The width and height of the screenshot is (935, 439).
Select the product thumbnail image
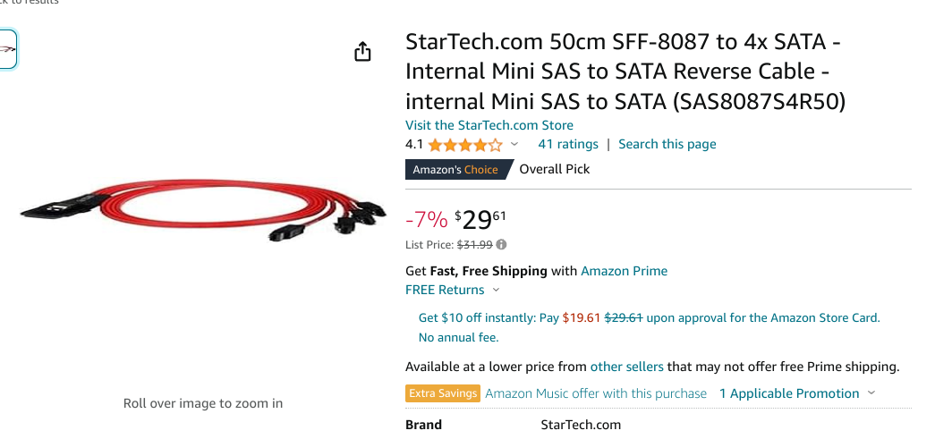[6, 49]
